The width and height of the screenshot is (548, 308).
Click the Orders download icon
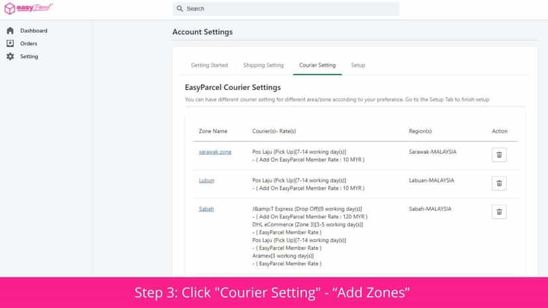pyautogui.click(x=10, y=44)
